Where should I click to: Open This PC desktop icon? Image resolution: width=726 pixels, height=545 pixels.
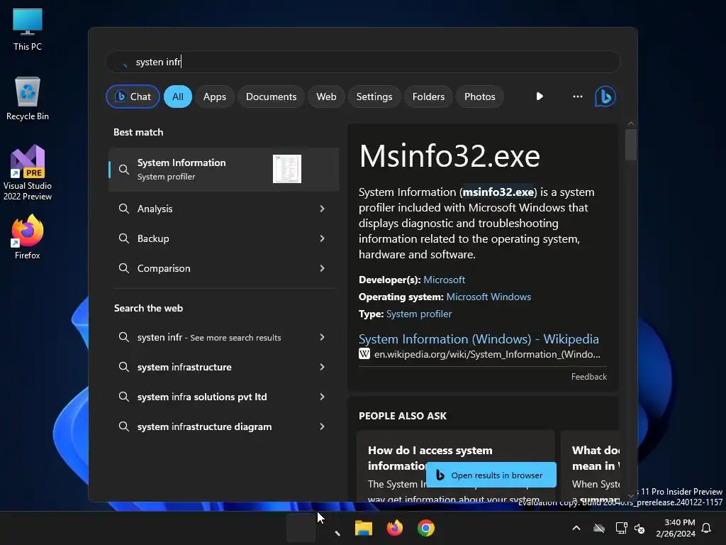pyautogui.click(x=28, y=29)
